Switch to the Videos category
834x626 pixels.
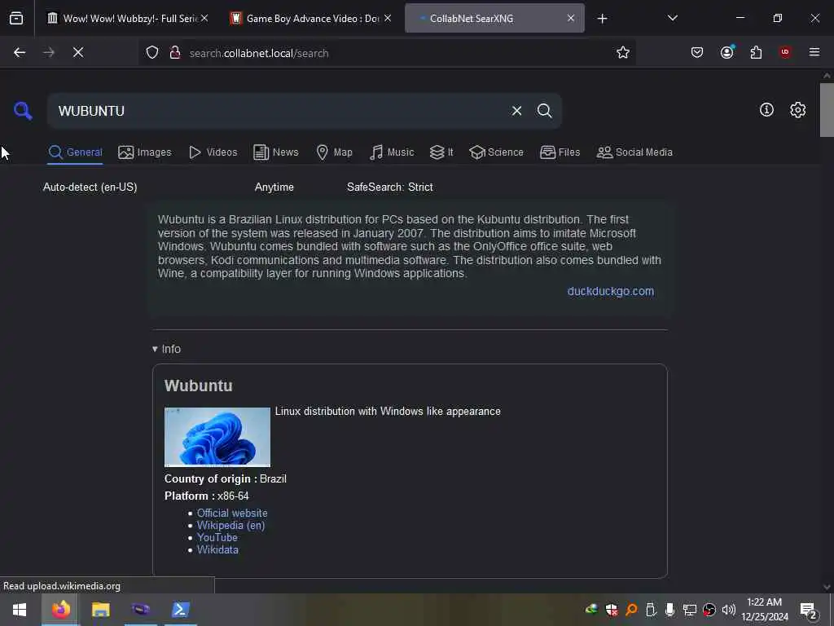(x=213, y=152)
